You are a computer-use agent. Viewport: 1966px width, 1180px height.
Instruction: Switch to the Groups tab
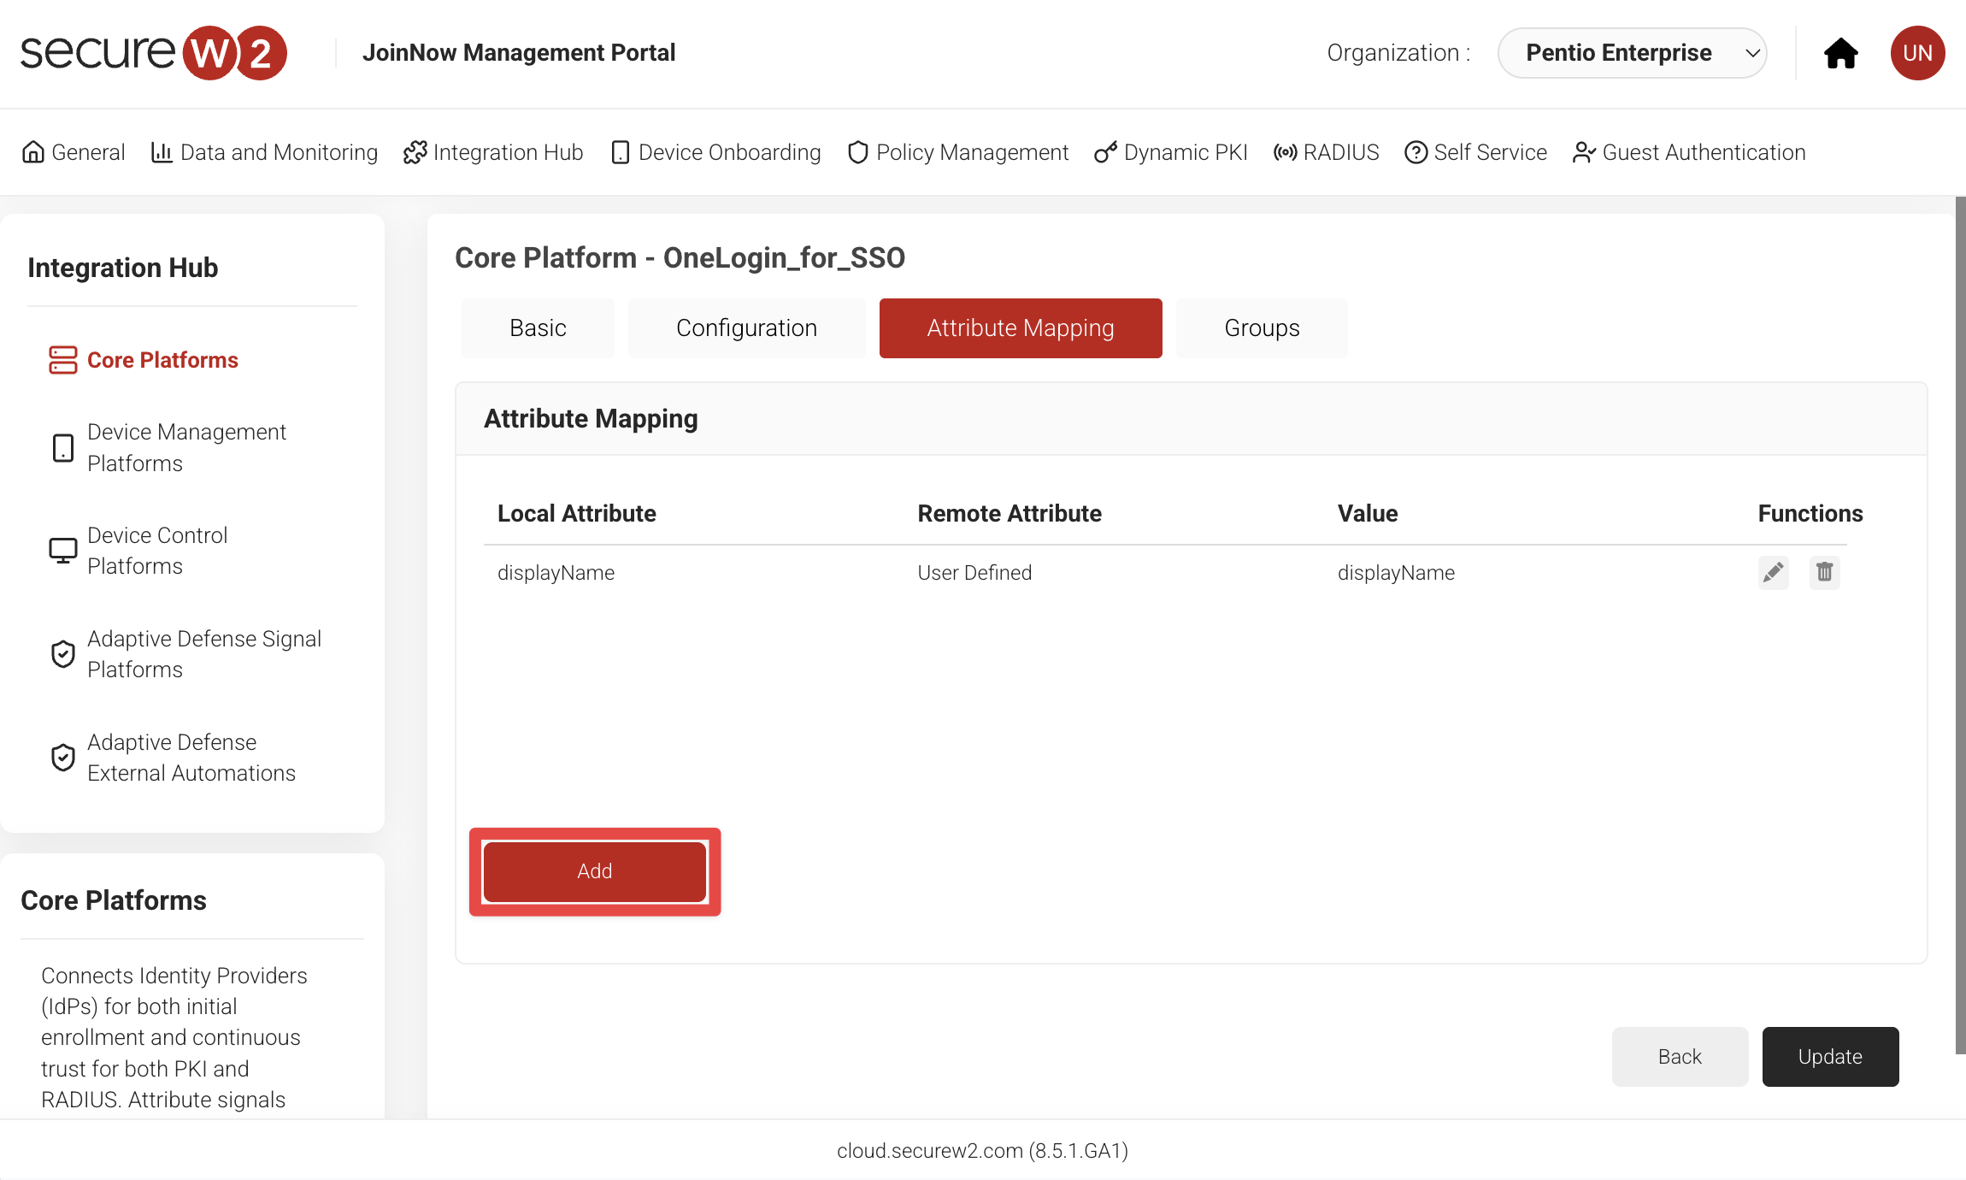[x=1262, y=328]
